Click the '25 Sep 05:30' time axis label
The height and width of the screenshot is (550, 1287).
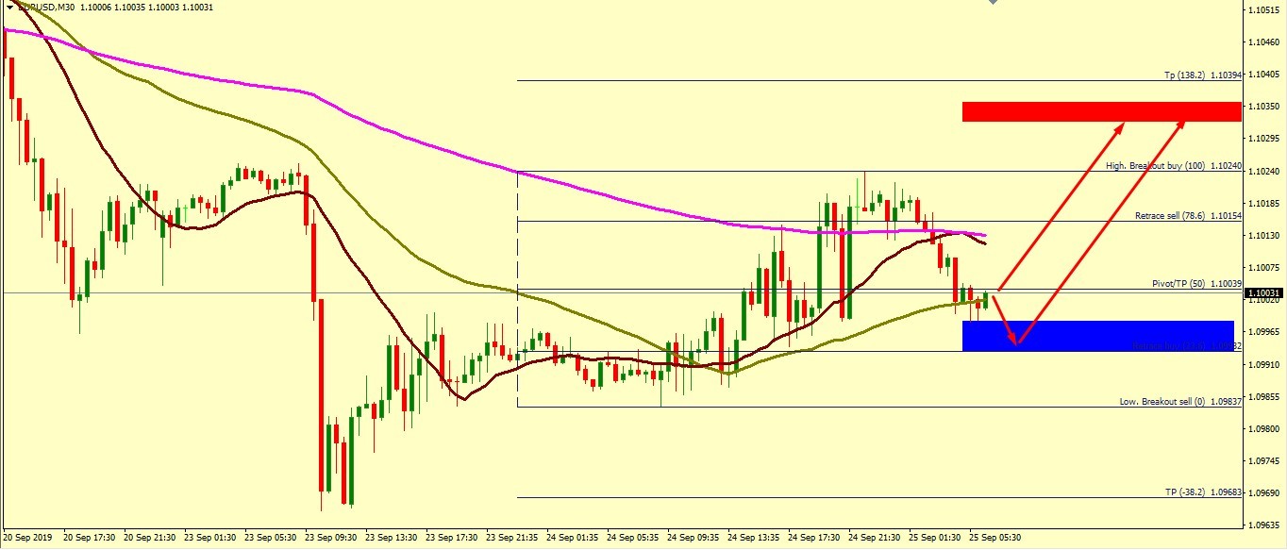click(995, 537)
